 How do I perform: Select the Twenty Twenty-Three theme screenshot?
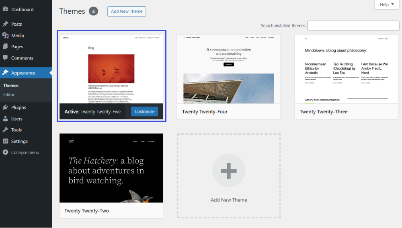[x=347, y=69]
